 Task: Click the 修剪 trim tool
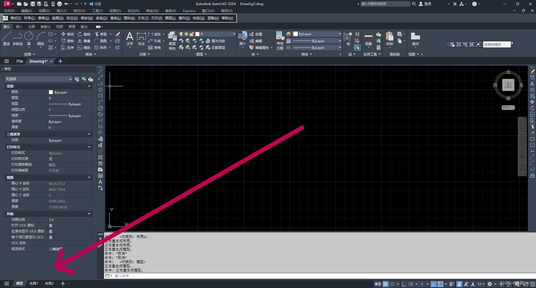[101, 34]
